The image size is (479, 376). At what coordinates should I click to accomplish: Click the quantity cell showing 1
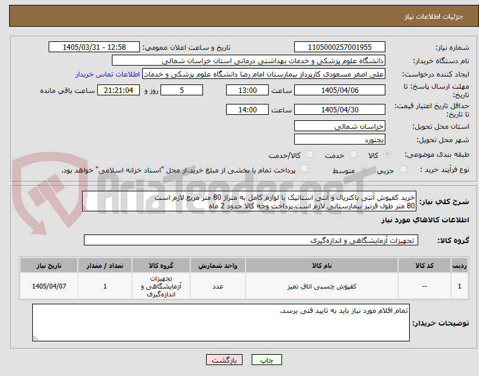pyautogui.click(x=105, y=286)
